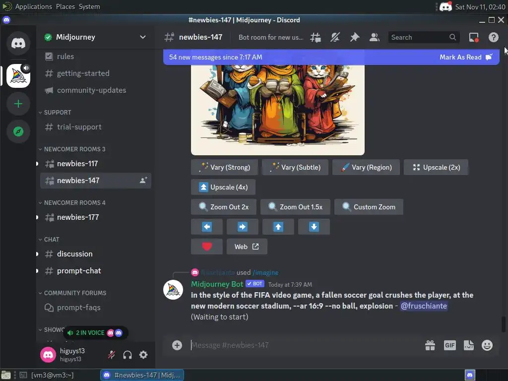The height and width of the screenshot is (381, 508).
Task: Open the Threads icon in channel header
Action: click(x=315, y=37)
